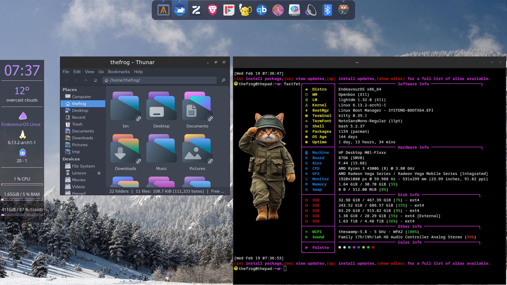
Task: Launch Brave browser from the dock
Action: [x=213, y=10]
